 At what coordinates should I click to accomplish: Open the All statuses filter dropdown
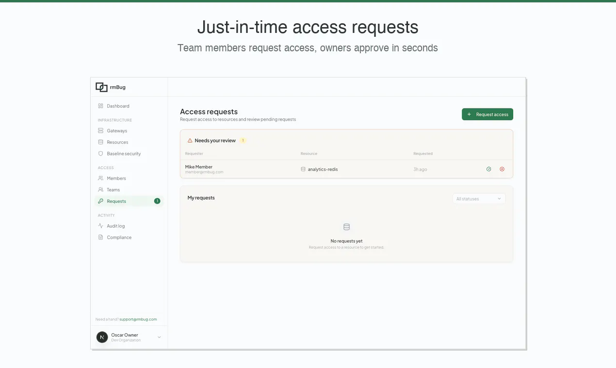[479, 199]
